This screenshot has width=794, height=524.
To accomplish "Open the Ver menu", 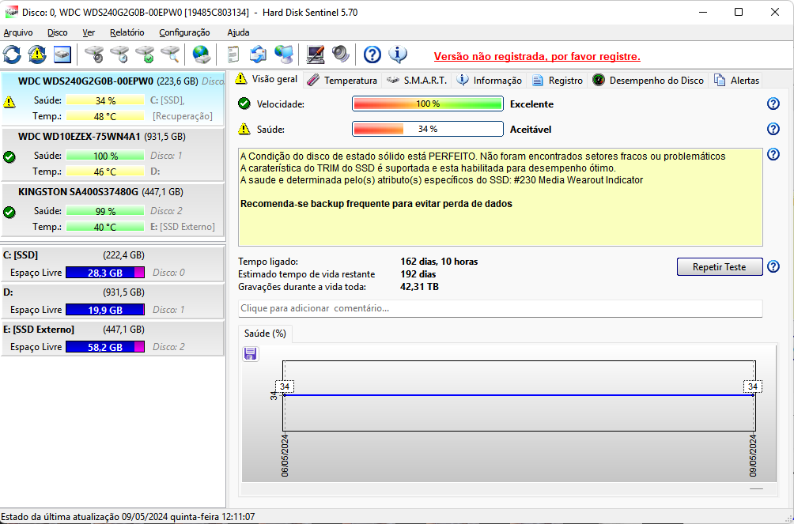I will tap(89, 32).
